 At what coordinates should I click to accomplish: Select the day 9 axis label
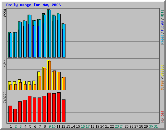click(50, 126)
